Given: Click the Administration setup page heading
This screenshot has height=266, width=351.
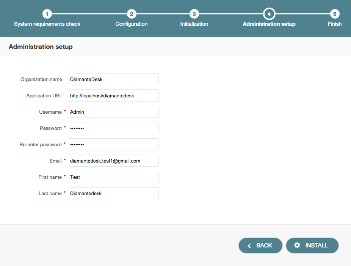Looking at the screenshot, I should pyautogui.click(x=41, y=47).
